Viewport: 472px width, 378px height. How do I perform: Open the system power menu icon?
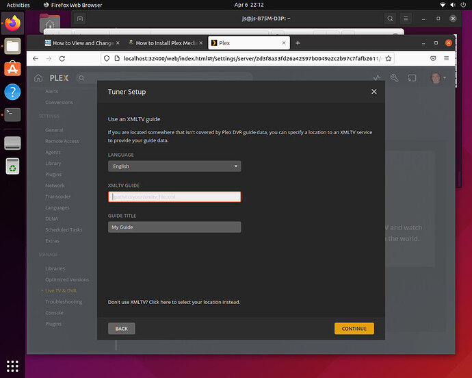pyautogui.click(x=463, y=5)
